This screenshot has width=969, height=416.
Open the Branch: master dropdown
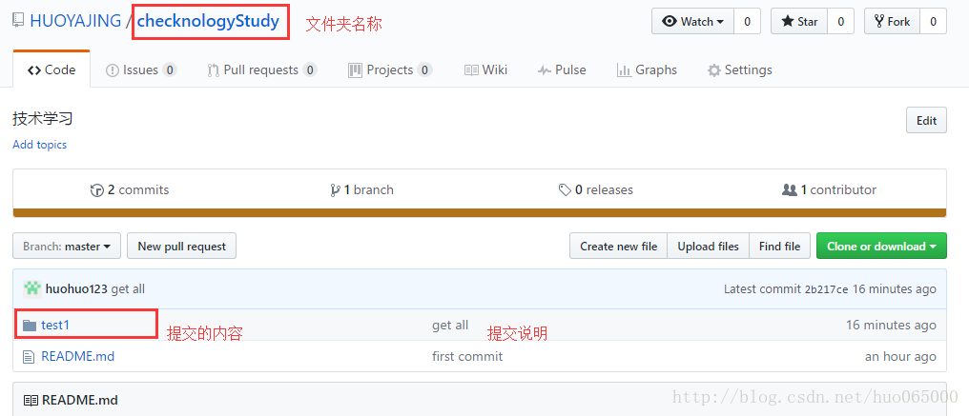click(x=68, y=246)
